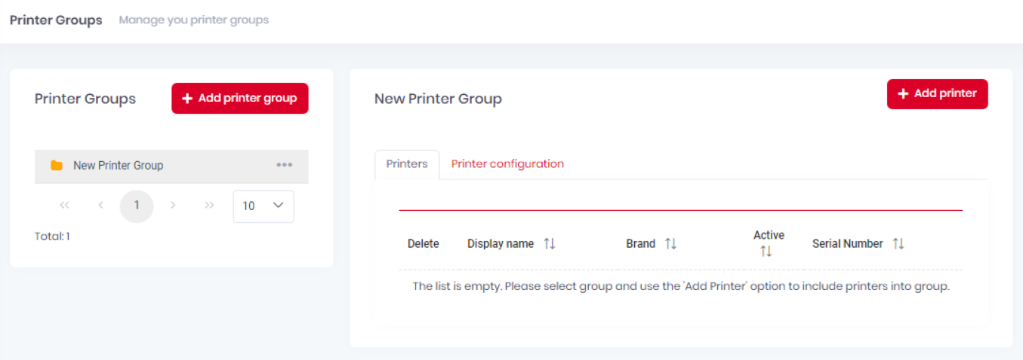Click the orange folder icon
This screenshot has width=1023, height=360.
click(56, 165)
